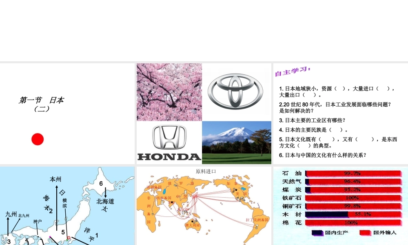The height and width of the screenshot is (245, 408).
Task: Click the 棉花 row label
Action: pos(292,223)
